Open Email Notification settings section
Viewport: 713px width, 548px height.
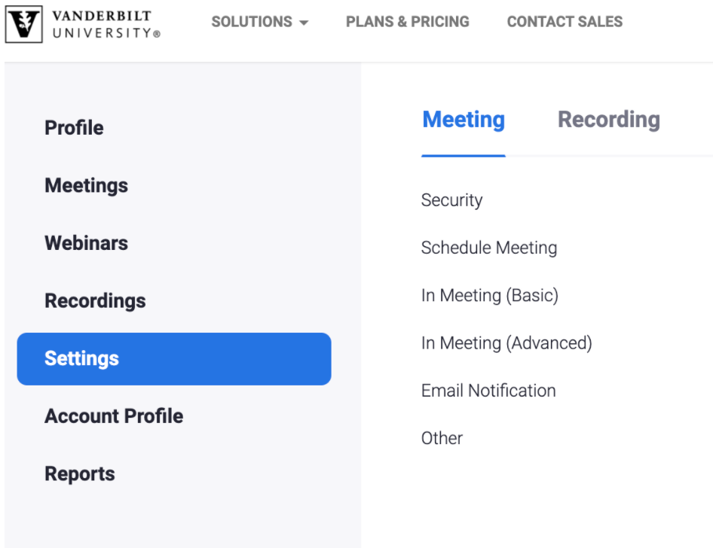pos(488,391)
